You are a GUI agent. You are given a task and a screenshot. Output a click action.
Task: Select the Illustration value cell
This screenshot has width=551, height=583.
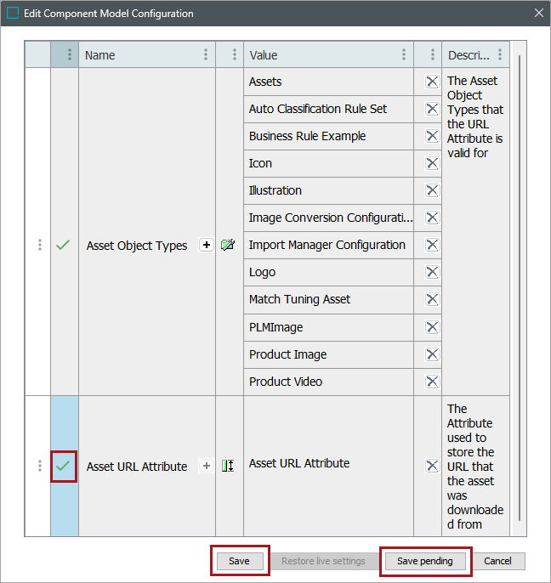point(328,190)
